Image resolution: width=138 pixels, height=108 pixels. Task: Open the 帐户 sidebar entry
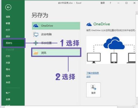[x=8, y=93]
